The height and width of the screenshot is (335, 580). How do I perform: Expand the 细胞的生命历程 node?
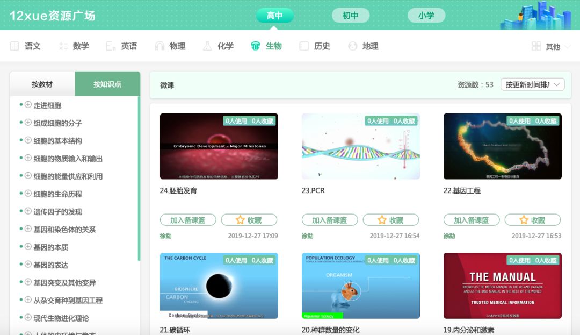pyautogui.click(x=28, y=194)
